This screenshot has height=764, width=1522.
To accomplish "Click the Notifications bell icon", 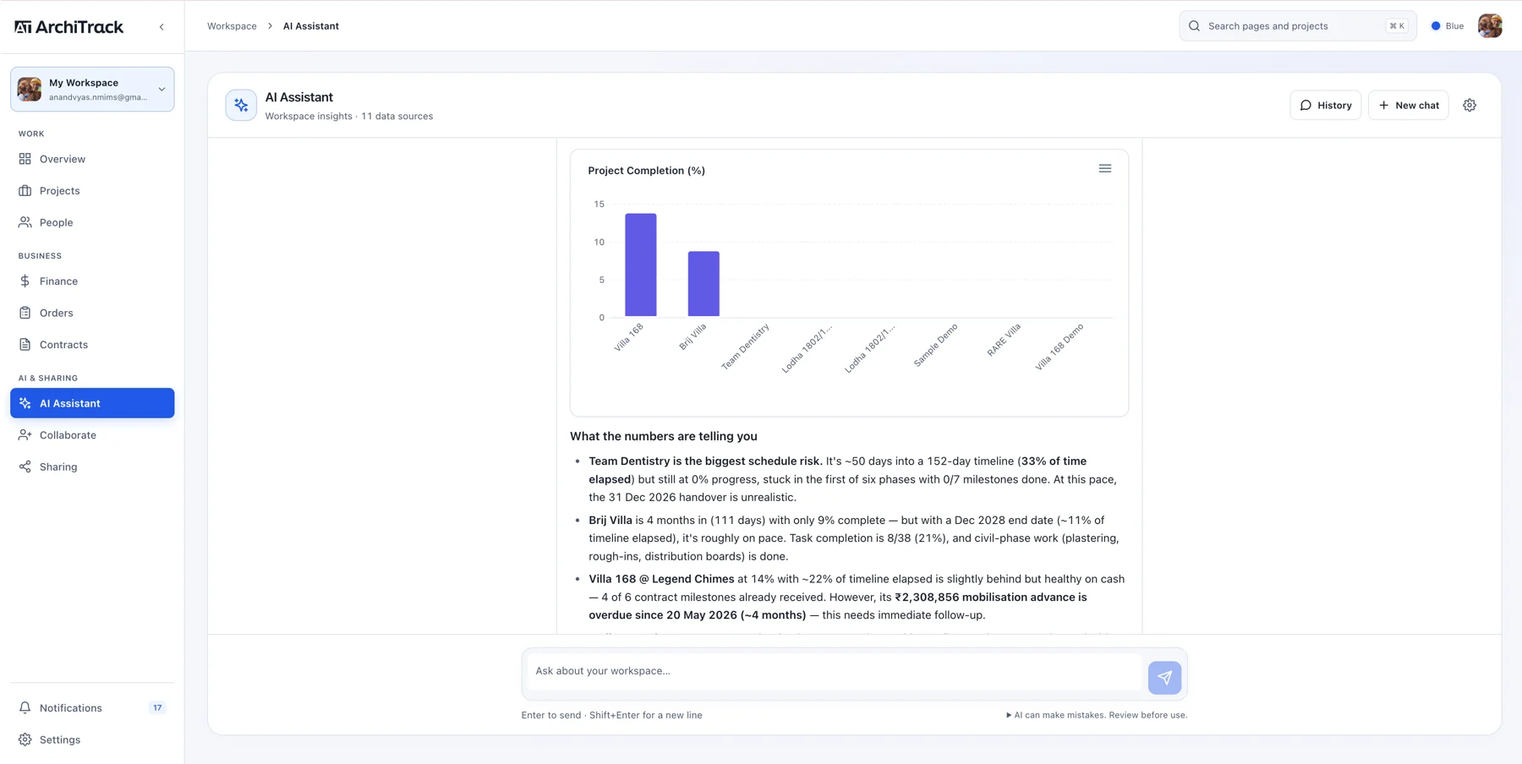I will click(x=25, y=708).
